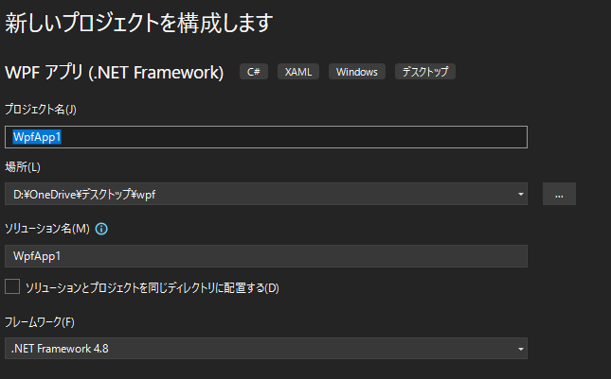
Task: Click the ソリューション名(M) label
Action: [47, 229]
